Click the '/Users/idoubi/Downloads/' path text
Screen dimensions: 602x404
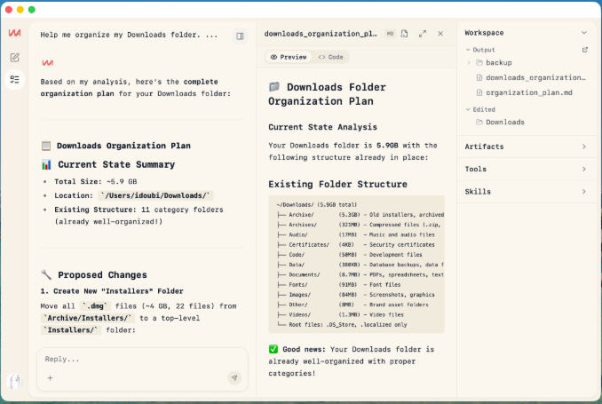pos(155,195)
